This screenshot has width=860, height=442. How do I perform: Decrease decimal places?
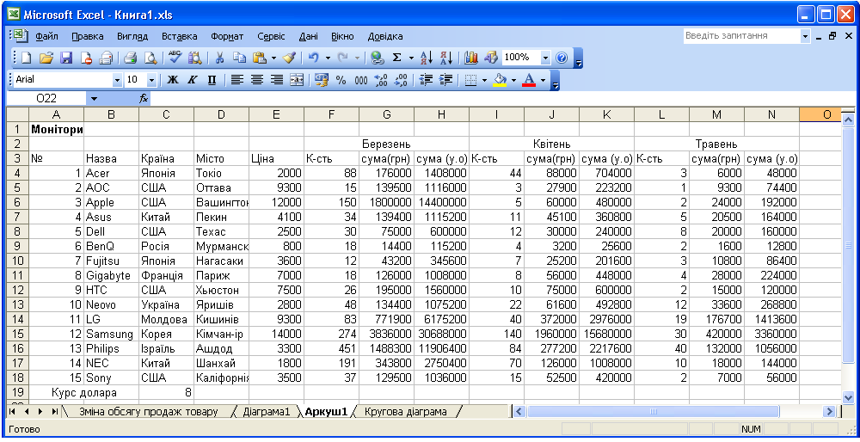point(401,80)
